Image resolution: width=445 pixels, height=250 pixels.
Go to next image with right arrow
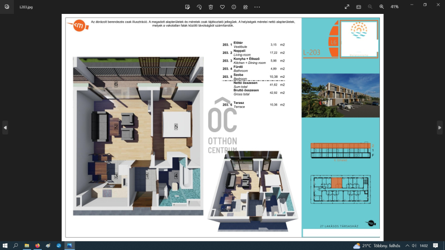(x=440, y=127)
